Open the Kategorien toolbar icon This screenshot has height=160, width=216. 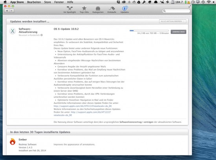98,8
